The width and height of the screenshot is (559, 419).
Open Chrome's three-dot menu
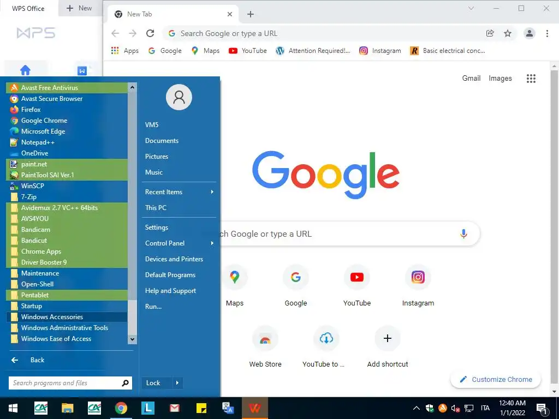pyautogui.click(x=547, y=33)
